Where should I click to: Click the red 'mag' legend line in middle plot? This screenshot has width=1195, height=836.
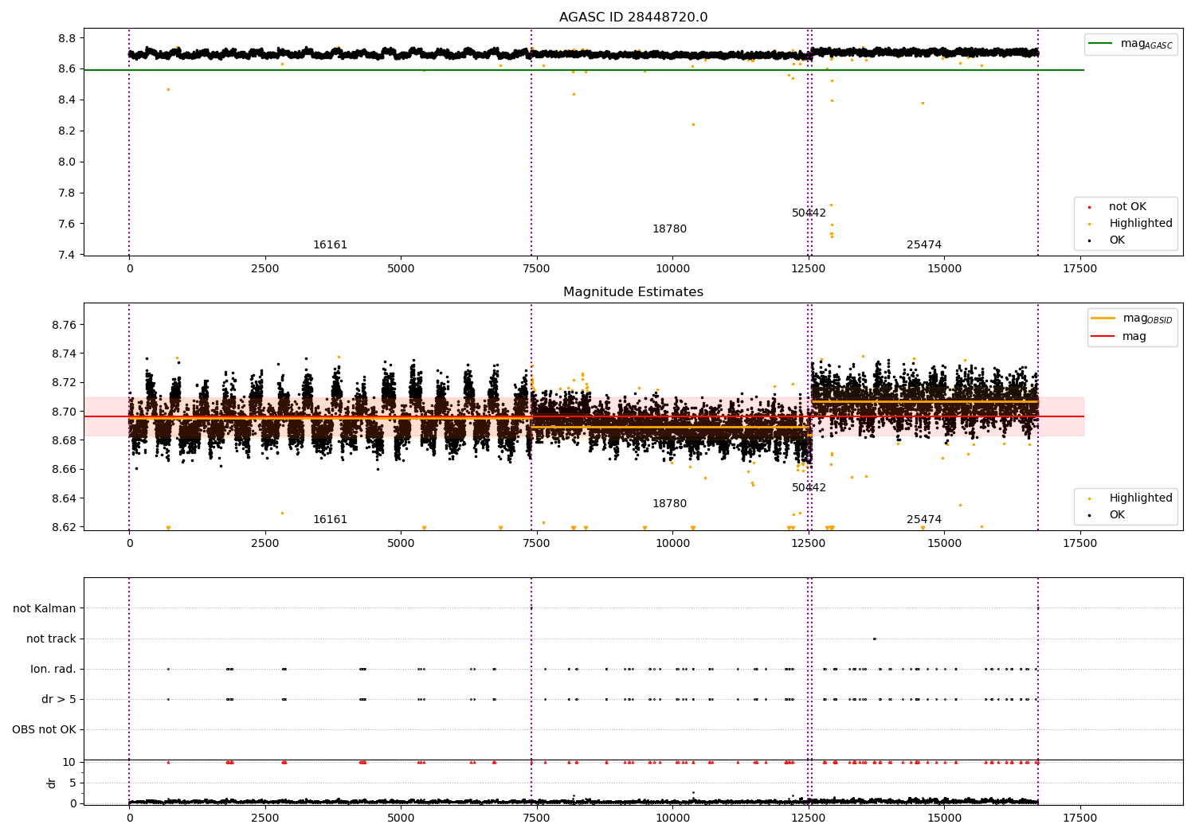click(1103, 337)
